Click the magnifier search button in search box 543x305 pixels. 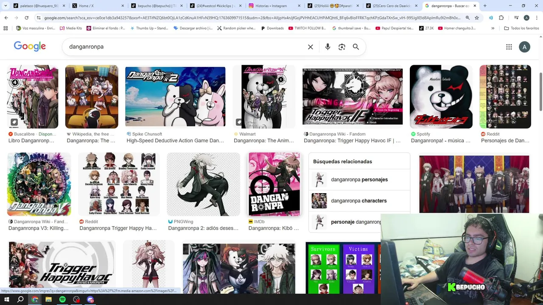pos(356,47)
